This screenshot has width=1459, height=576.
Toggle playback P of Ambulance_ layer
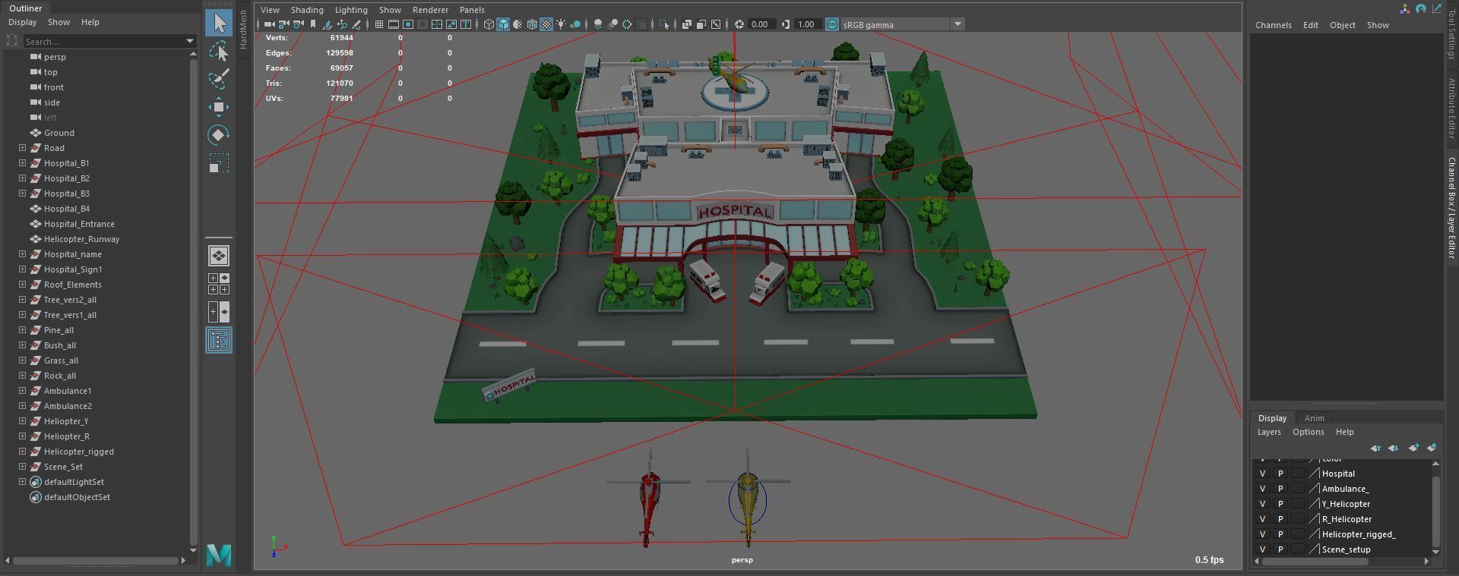[x=1280, y=489]
